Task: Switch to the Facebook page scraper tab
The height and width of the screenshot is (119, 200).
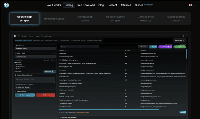Action: point(176,19)
